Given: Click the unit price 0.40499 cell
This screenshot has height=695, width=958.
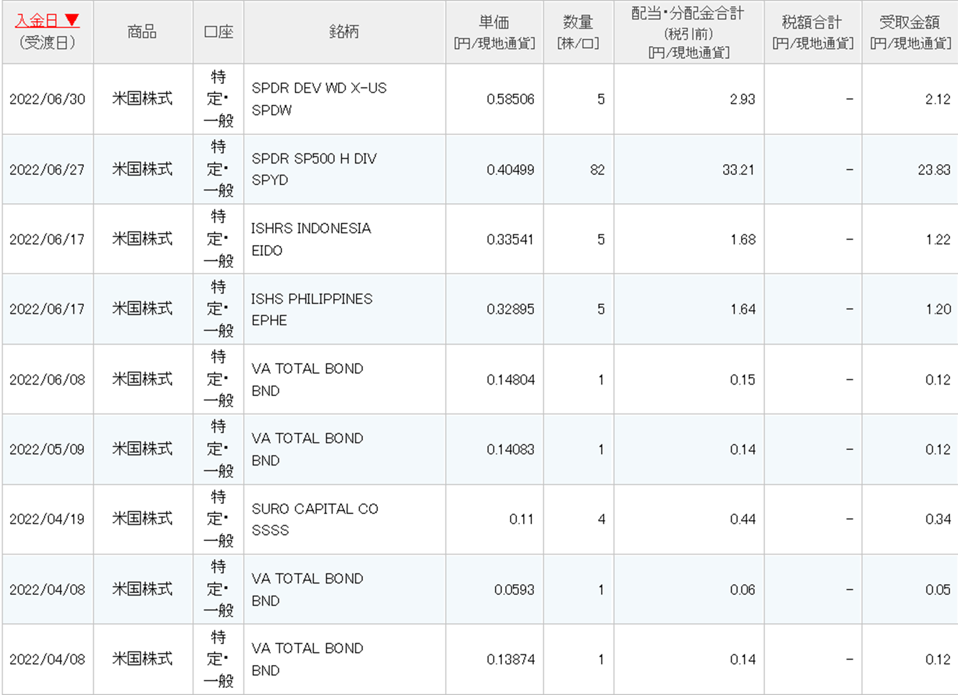Looking at the screenshot, I should tap(510, 170).
